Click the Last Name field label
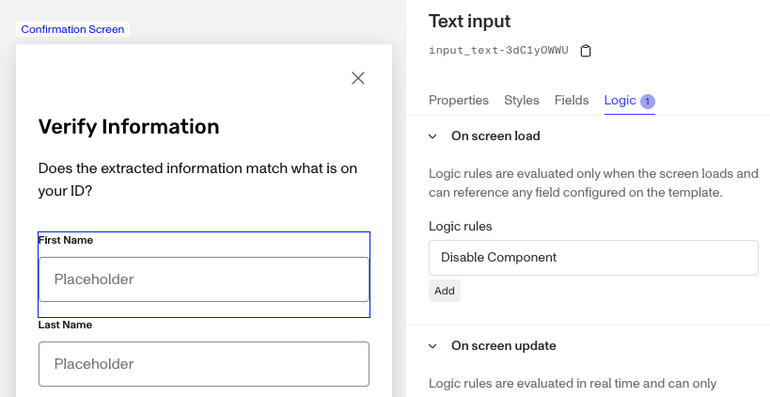The image size is (770, 397). [x=66, y=325]
